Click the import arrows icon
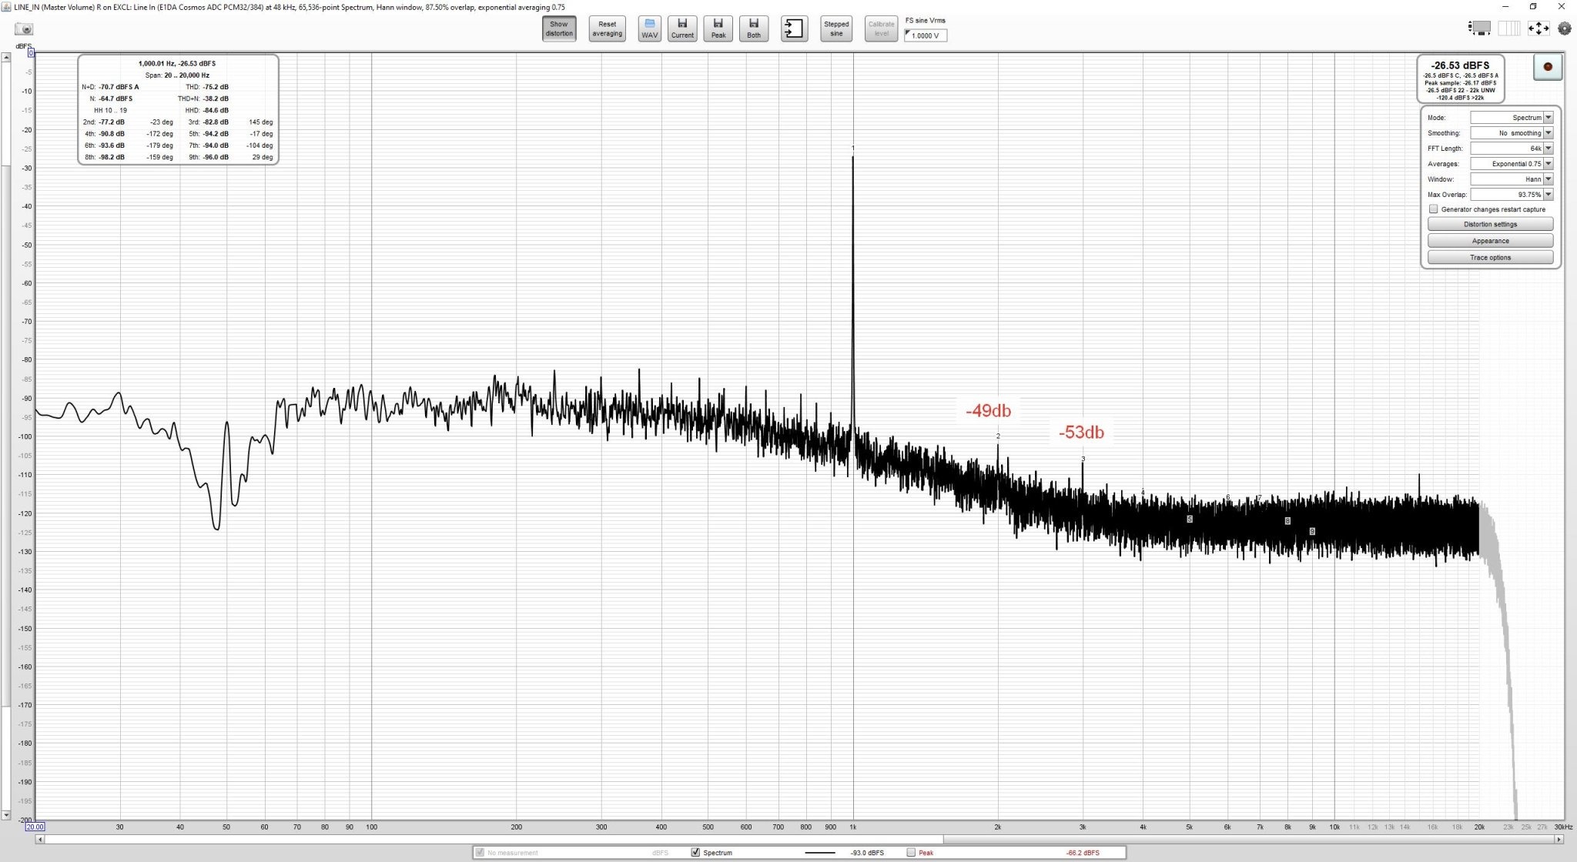Viewport: 1577px width, 862px height. [x=794, y=28]
